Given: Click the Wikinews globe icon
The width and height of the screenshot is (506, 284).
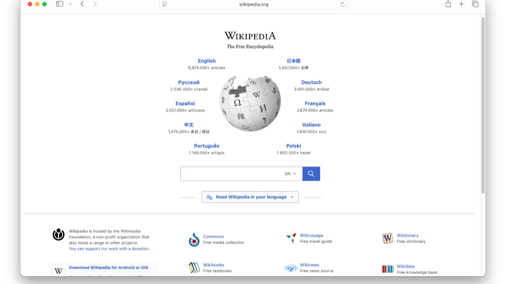Looking at the screenshot, I should click(x=291, y=268).
